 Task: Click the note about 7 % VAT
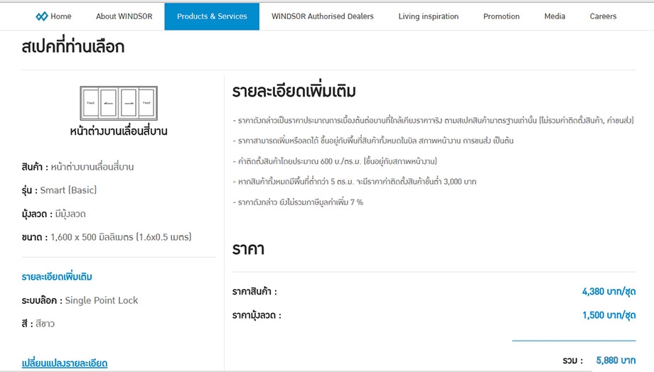(x=298, y=202)
